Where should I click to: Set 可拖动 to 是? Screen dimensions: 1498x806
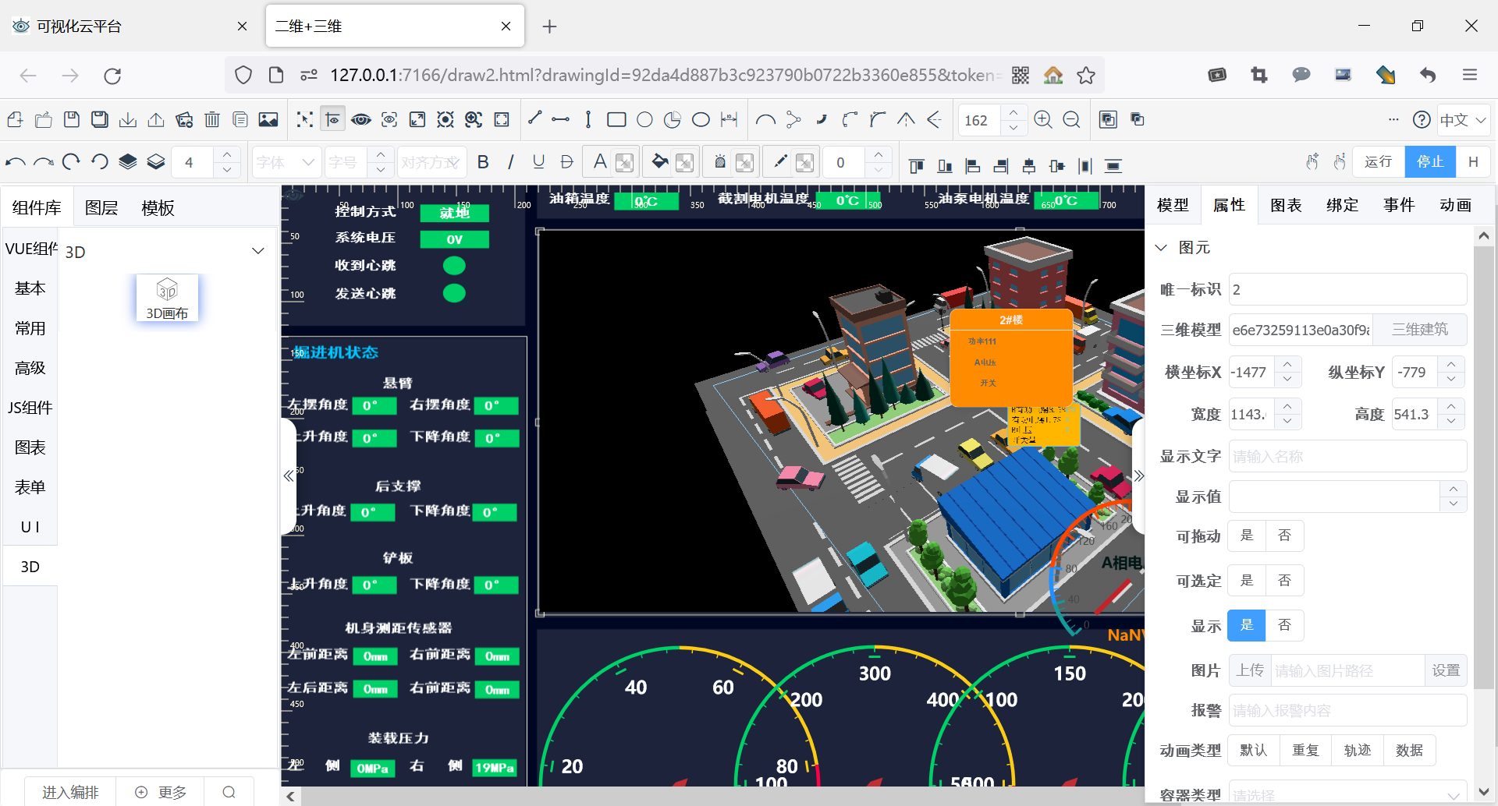(x=1247, y=536)
